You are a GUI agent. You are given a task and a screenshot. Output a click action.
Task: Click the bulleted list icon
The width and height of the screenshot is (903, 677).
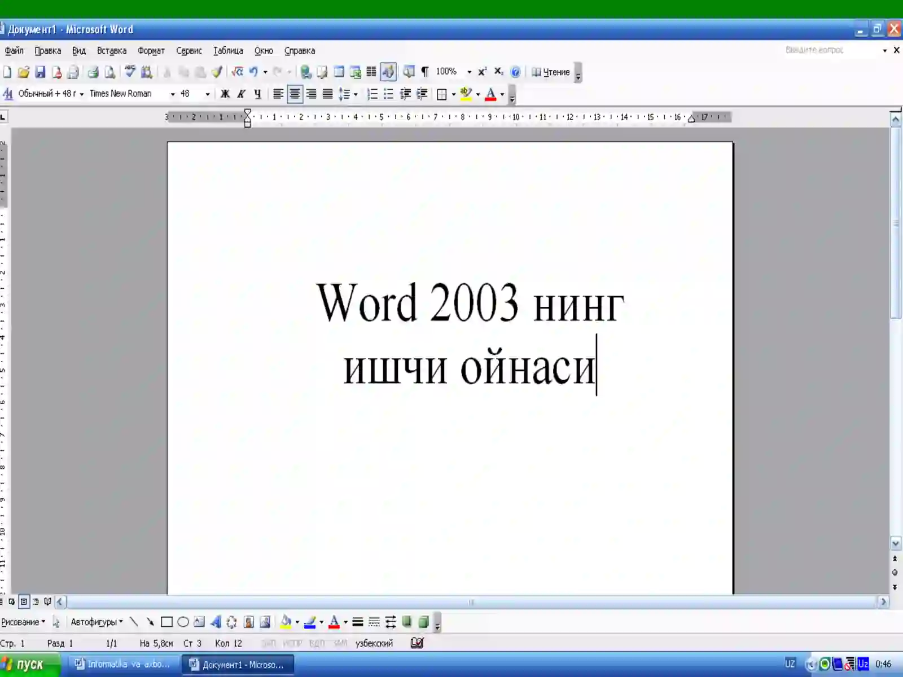(389, 94)
